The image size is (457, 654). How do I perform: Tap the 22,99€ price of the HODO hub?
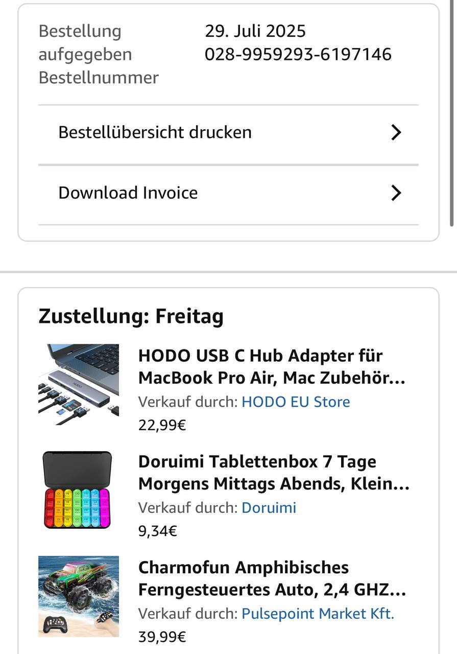point(162,425)
